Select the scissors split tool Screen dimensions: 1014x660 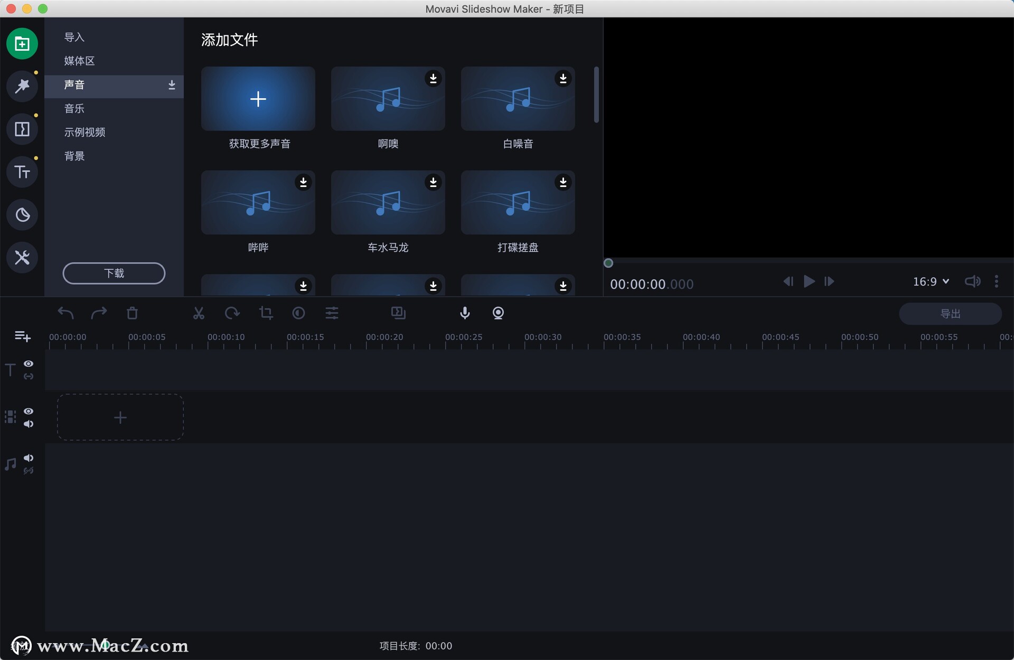199,313
